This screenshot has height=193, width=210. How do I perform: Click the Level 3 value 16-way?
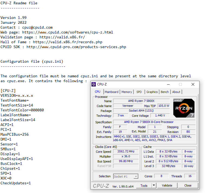tap(188, 166)
